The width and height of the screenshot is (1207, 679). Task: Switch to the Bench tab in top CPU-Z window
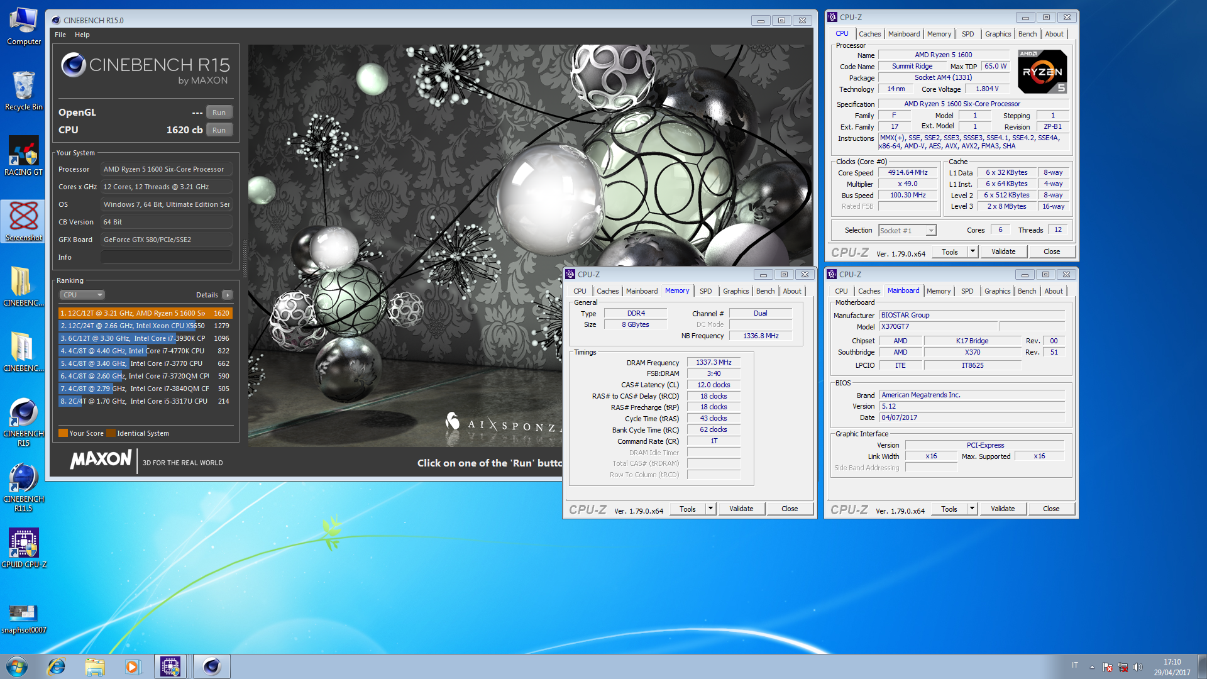pyautogui.click(x=1027, y=34)
